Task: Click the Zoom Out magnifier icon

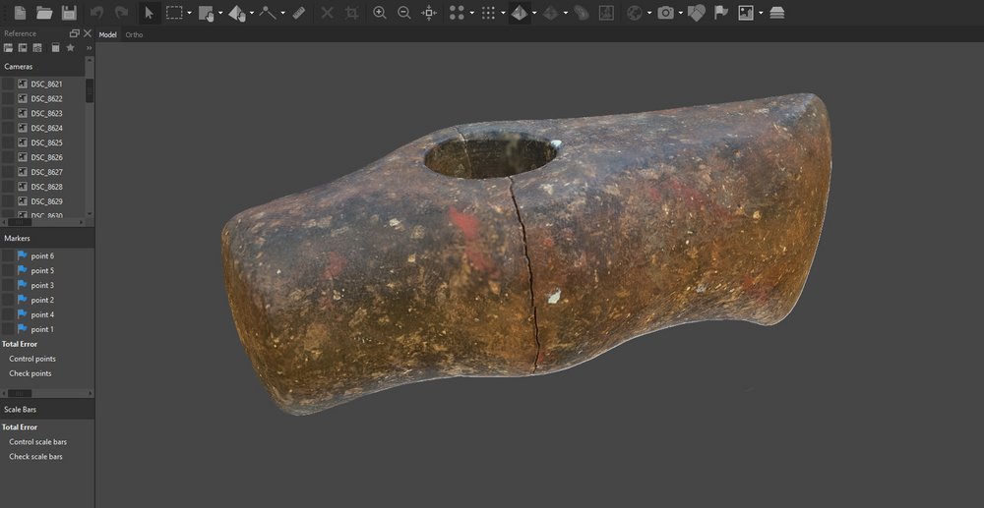Action: pos(404,13)
